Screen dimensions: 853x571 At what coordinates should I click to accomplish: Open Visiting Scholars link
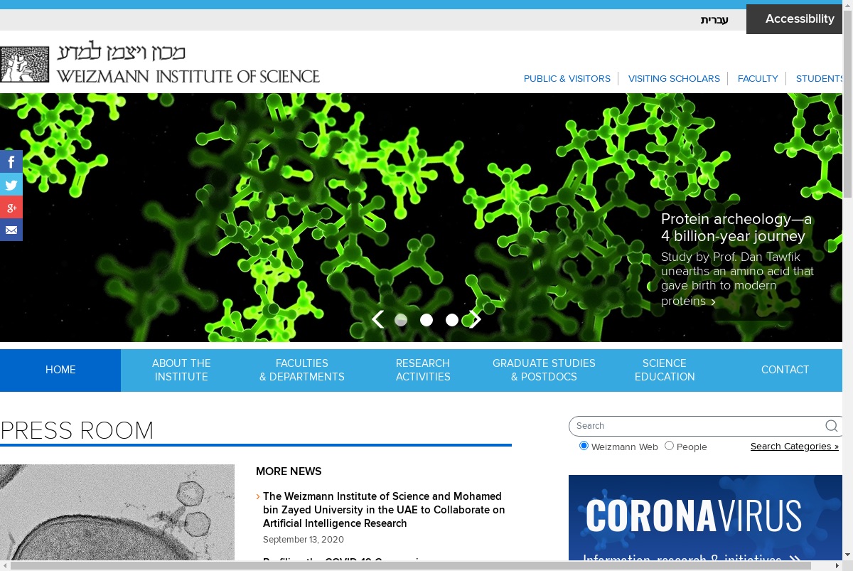coord(674,79)
